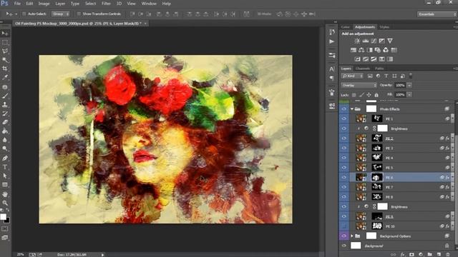
Task: Select the PE 8 layer thumbnail
Action: (x=361, y=197)
